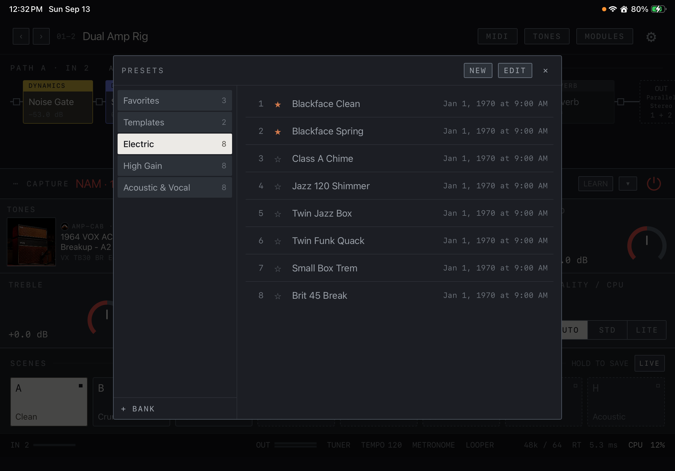The image size is (675, 471).
Task: Open the Favorites bank
Action: pyautogui.click(x=175, y=101)
